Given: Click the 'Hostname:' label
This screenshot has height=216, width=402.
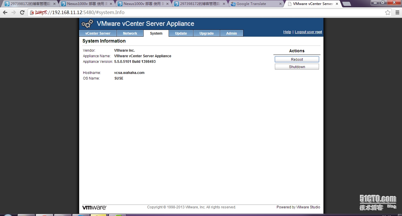Looking at the screenshot, I should click(92, 73).
